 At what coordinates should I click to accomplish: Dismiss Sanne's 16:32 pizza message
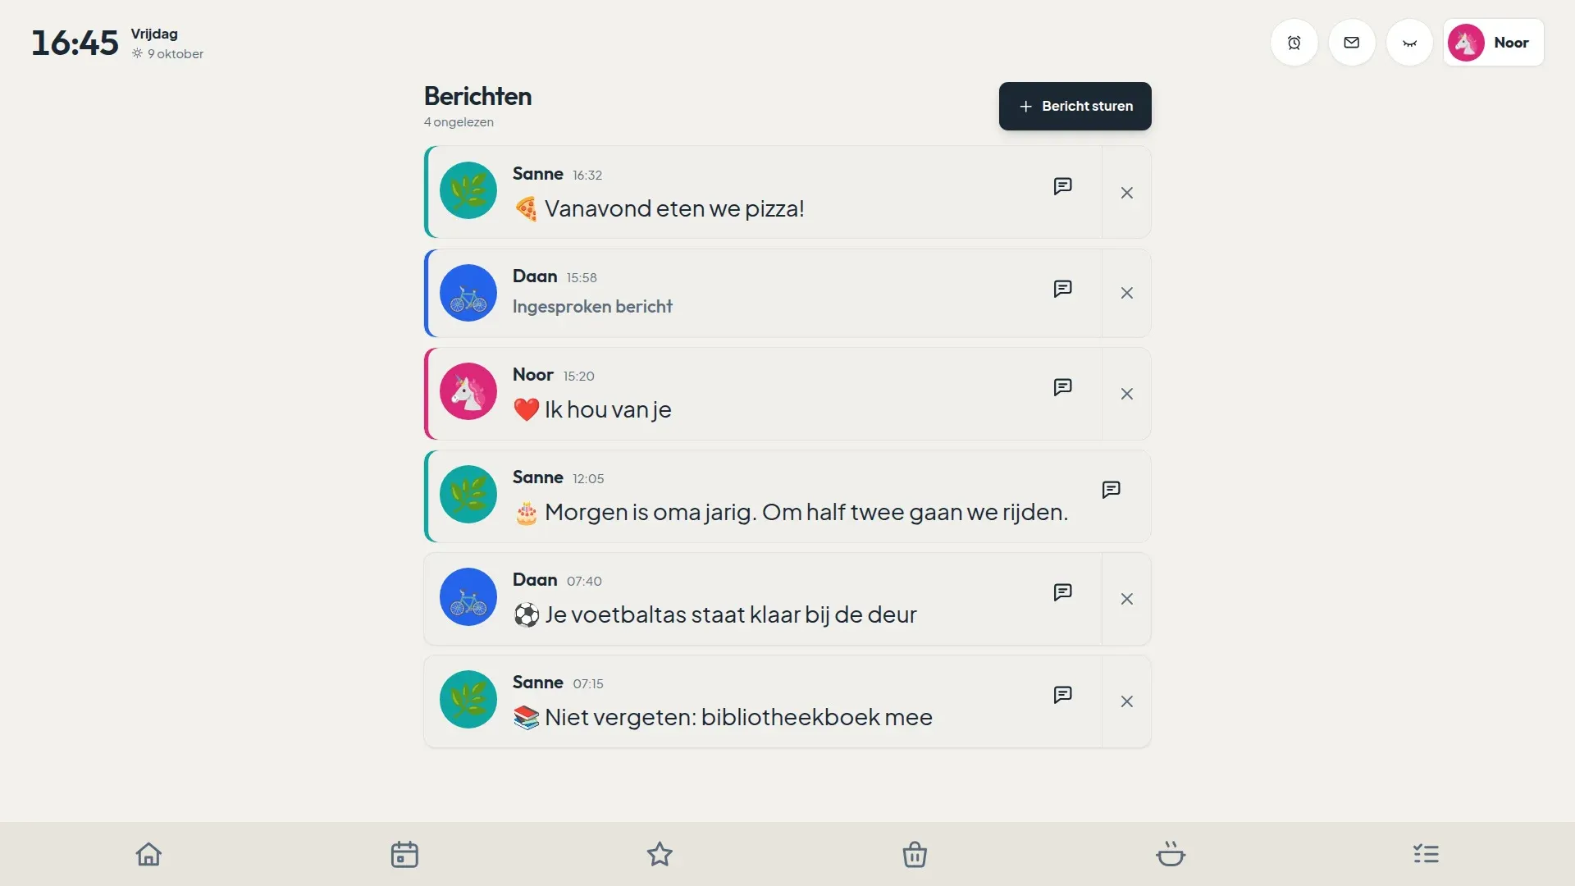point(1126,193)
